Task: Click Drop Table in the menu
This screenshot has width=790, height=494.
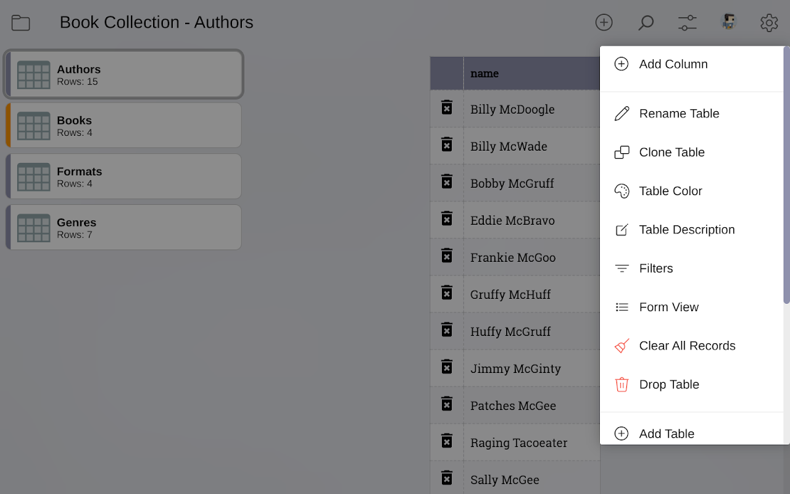Action: click(x=669, y=385)
